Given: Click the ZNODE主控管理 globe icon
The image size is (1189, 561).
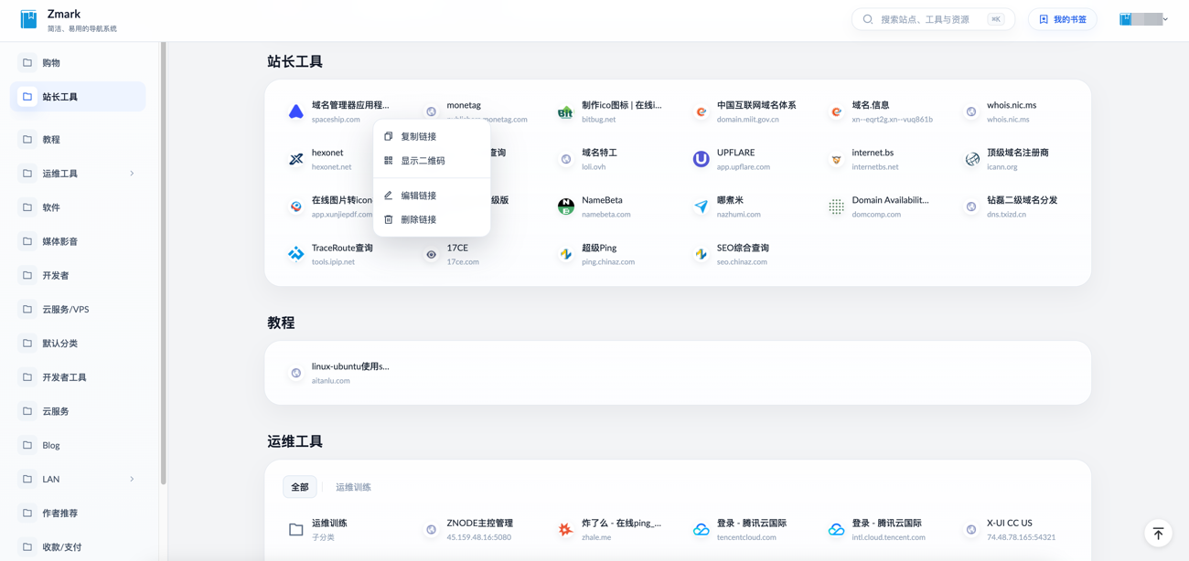Looking at the screenshot, I should pos(432,529).
